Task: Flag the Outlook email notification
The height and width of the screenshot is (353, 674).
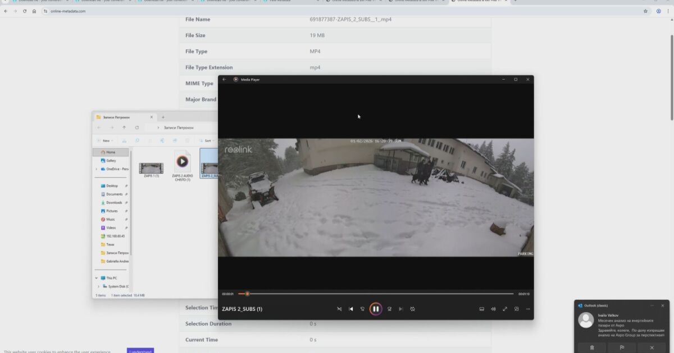Action: click(x=621, y=347)
